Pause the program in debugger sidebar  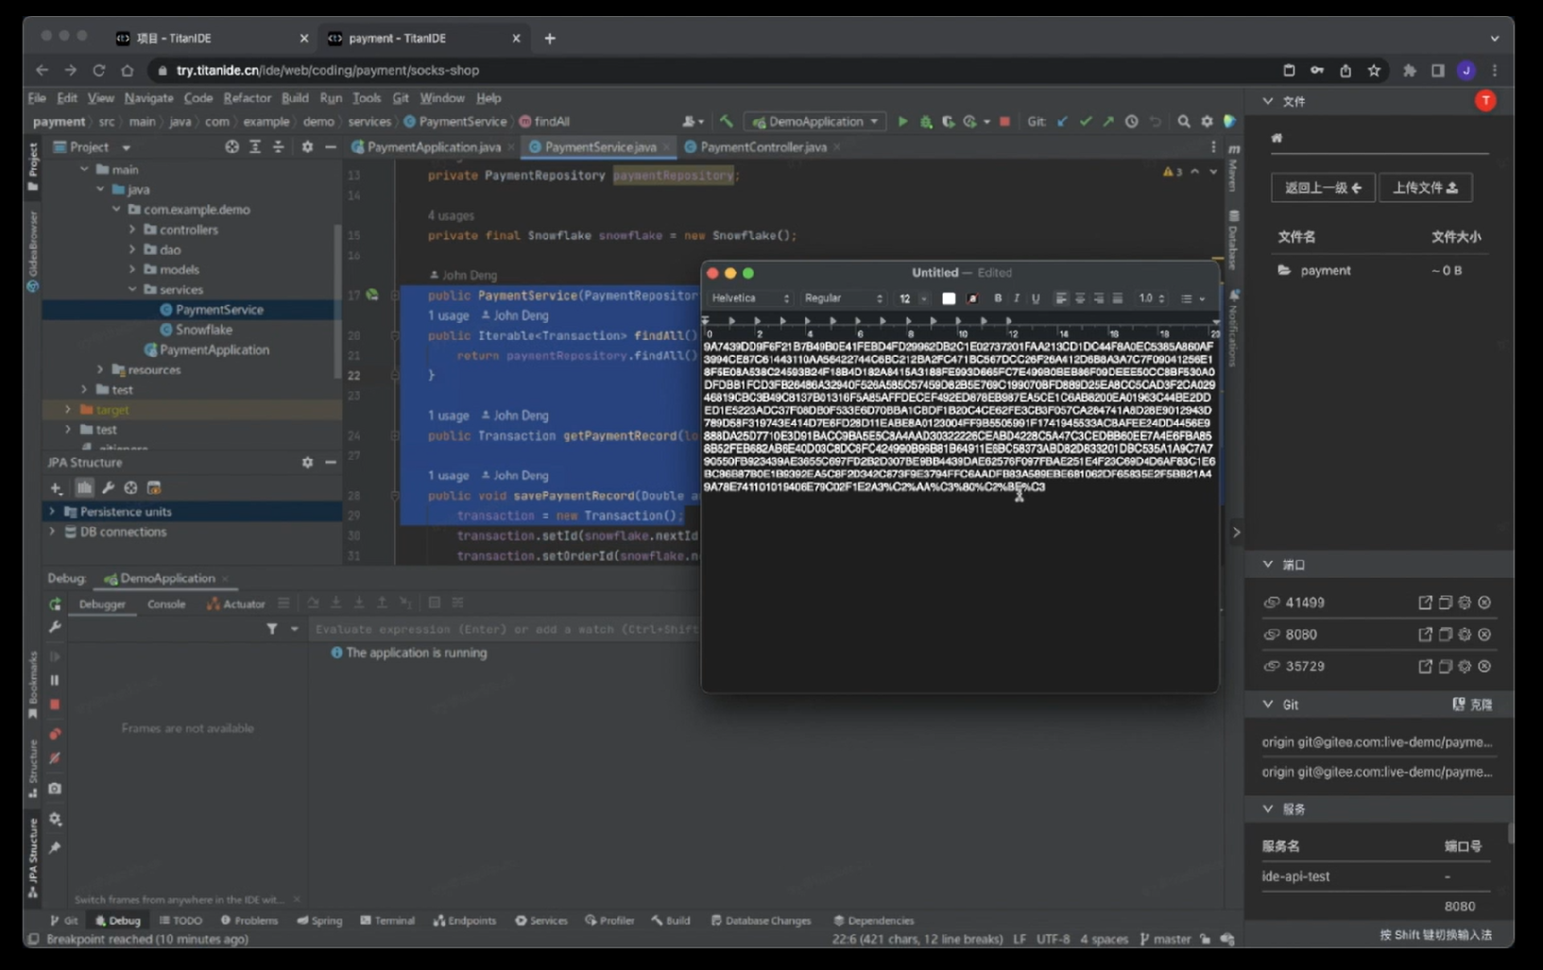55,681
